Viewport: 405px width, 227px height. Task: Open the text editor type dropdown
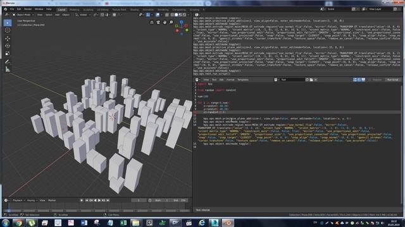197,80
